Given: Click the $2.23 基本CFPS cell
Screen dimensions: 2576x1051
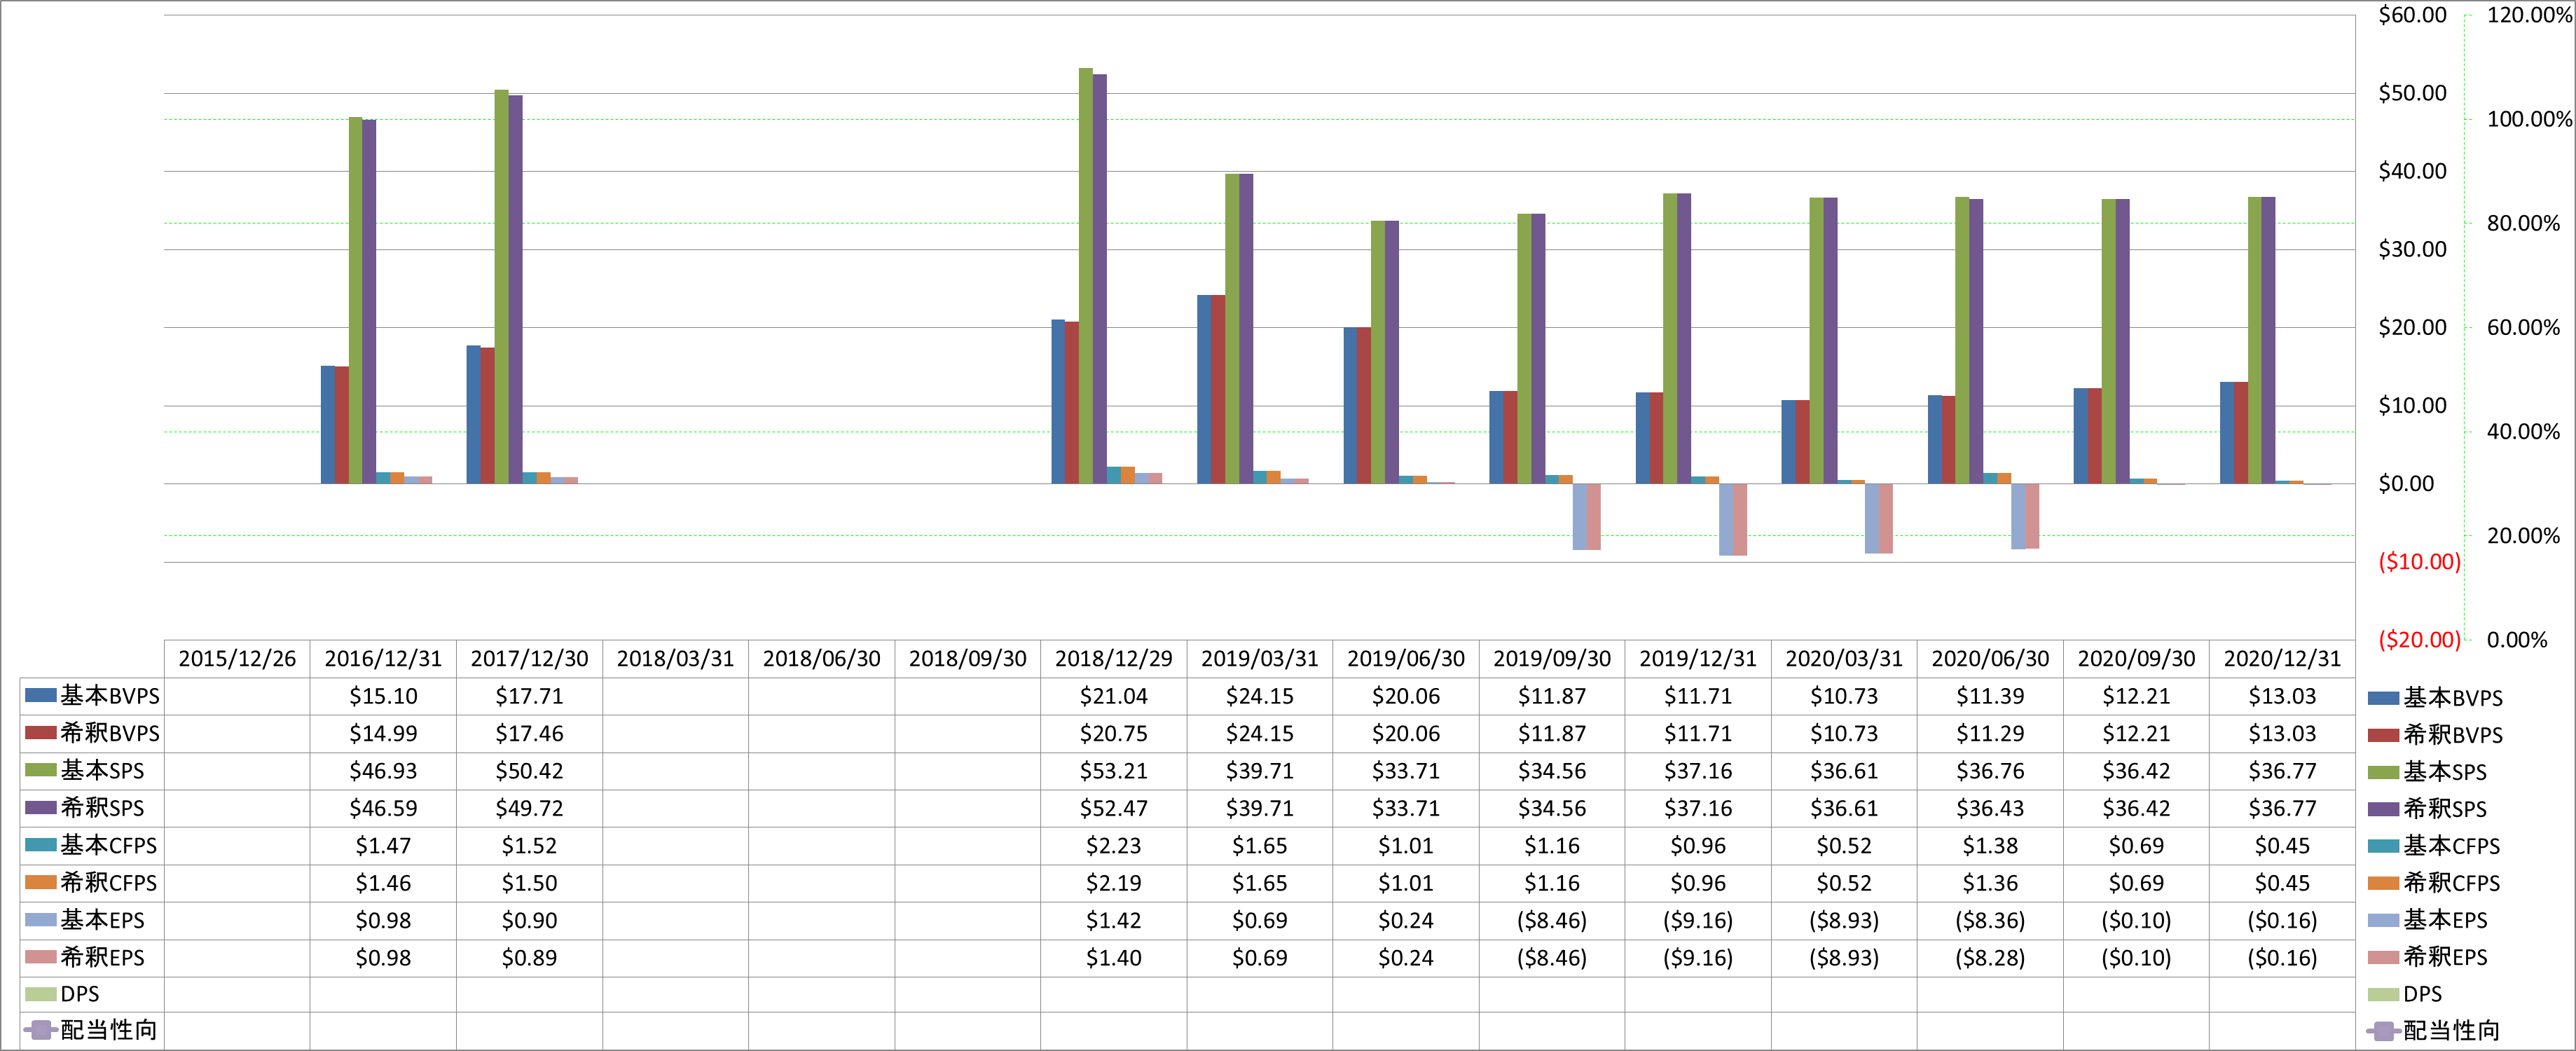Looking at the screenshot, I should pyautogui.click(x=1113, y=846).
